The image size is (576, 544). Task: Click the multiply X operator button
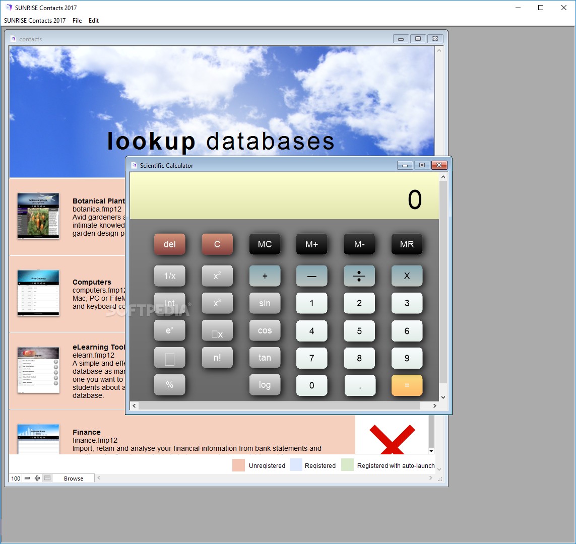407,276
